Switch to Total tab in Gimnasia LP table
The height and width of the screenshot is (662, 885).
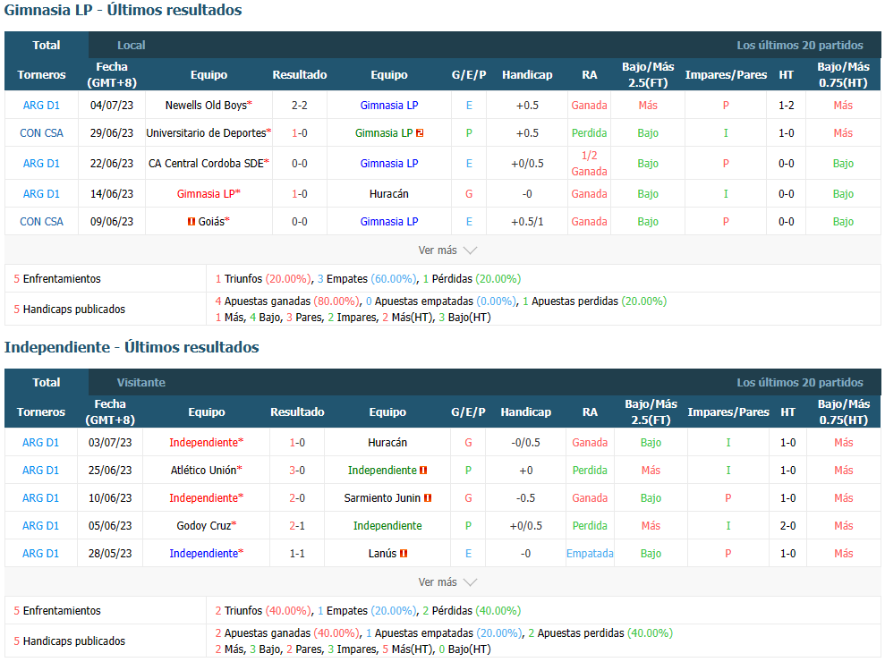point(47,45)
